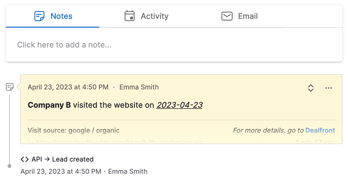Viewport: 348px width, 186px height.
Task: Open the Activity tab
Action: (x=154, y=16)
